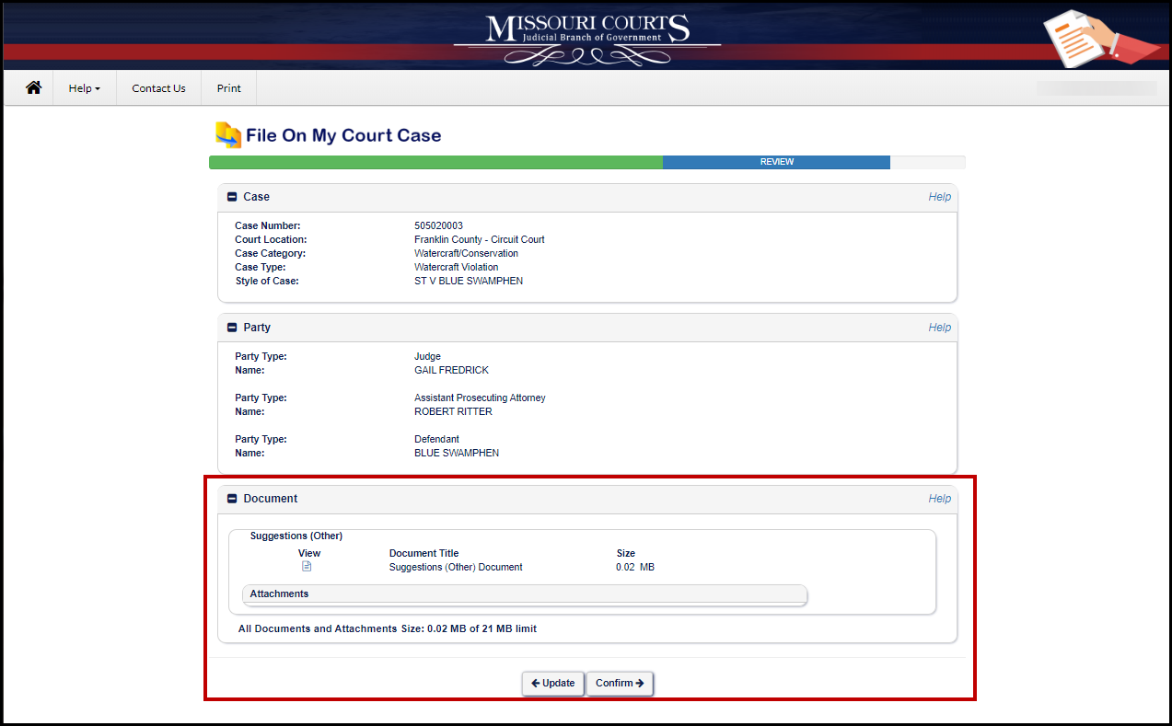Screen dimensions: 1172x726
Task: Click the REVIEW step in progress bar
Action: click(776, 162)
